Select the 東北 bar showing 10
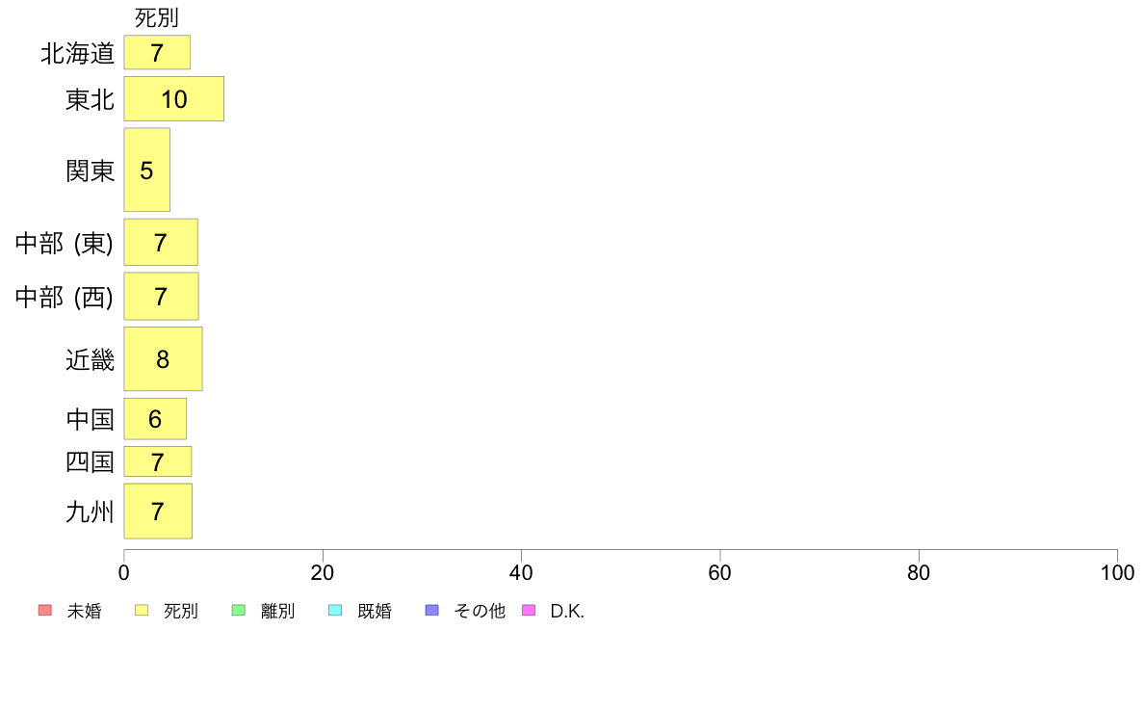 pyautogui.click(x=173, y=98)
